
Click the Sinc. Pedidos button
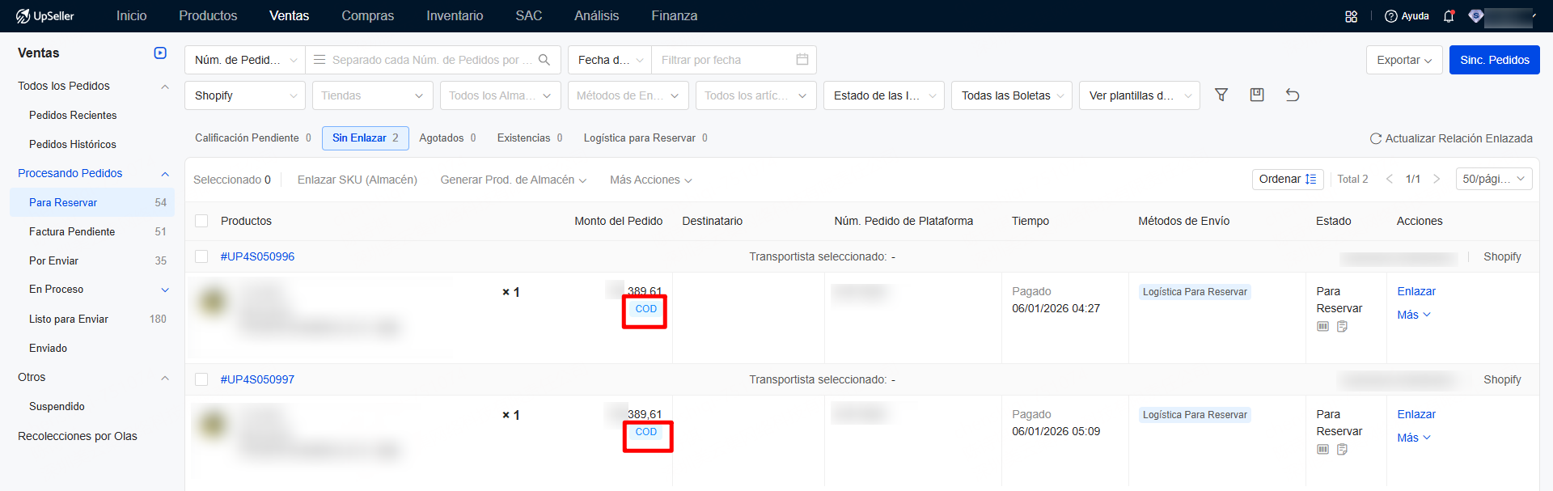click(1494, 60)
